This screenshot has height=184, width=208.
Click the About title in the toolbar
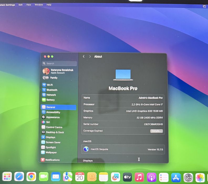[98, 57]
